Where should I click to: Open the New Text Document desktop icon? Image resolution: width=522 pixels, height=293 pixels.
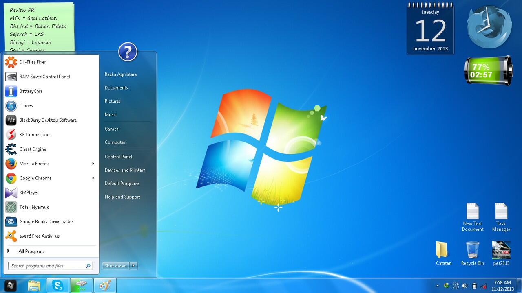tap(473, 217)
